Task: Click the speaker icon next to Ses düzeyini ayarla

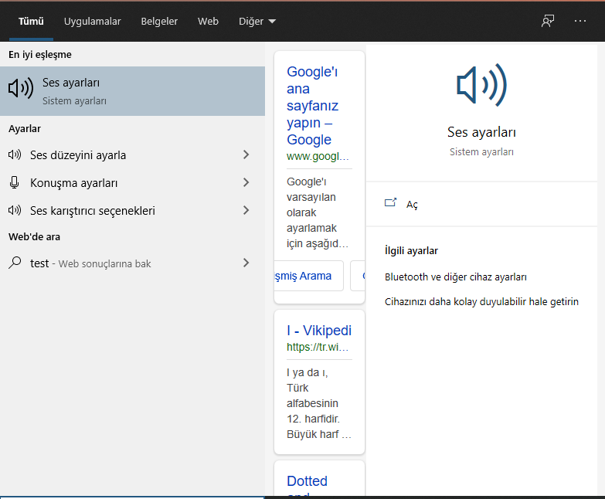Action: pos(15,155)
